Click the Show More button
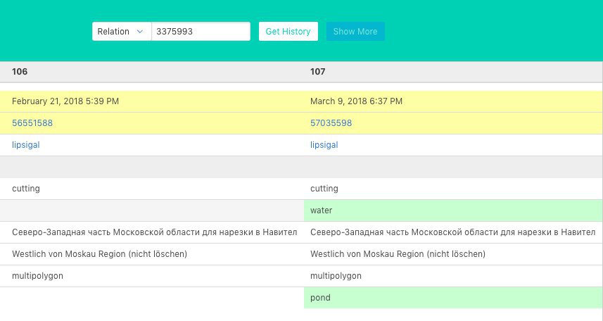603x321 pixels. [355, 32]
